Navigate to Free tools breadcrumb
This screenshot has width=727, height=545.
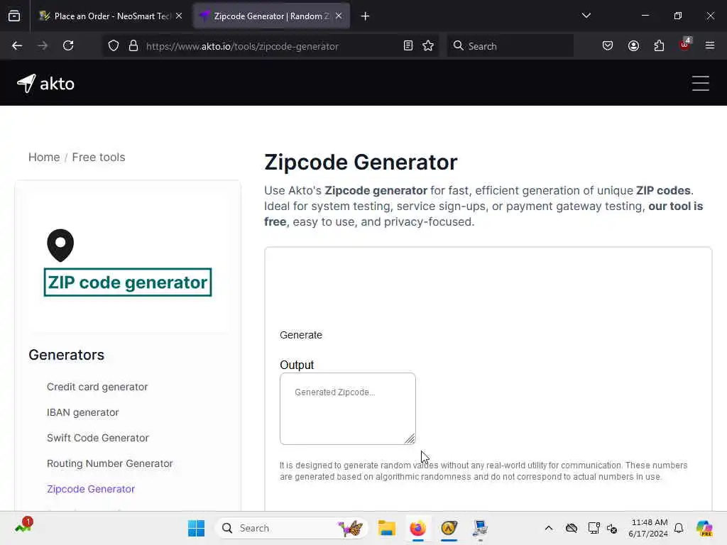tap(98, 157)
